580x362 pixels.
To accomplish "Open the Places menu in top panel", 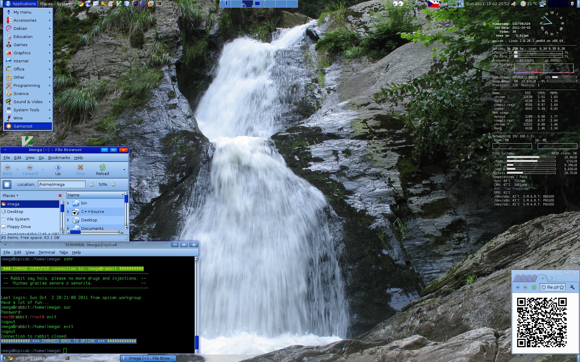I will pyautogui.click(x=46, y=4).
